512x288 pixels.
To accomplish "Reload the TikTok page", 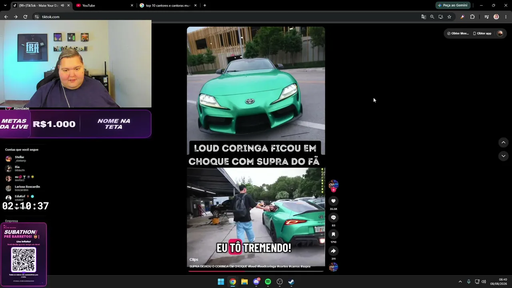I will (x=25, y=17).
